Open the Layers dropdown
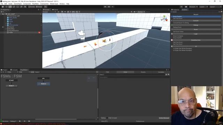Viewport: 223px width, 125px height. [x=203, y=7]
